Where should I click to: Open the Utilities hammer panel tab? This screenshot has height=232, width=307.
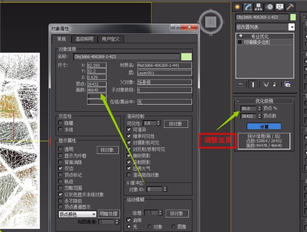click(x=290, y=7)
